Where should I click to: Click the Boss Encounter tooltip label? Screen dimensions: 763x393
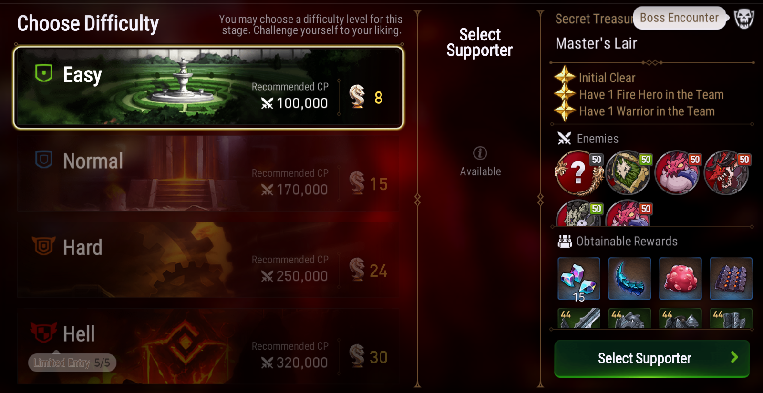pyautogui.click(x=679, y=18)
